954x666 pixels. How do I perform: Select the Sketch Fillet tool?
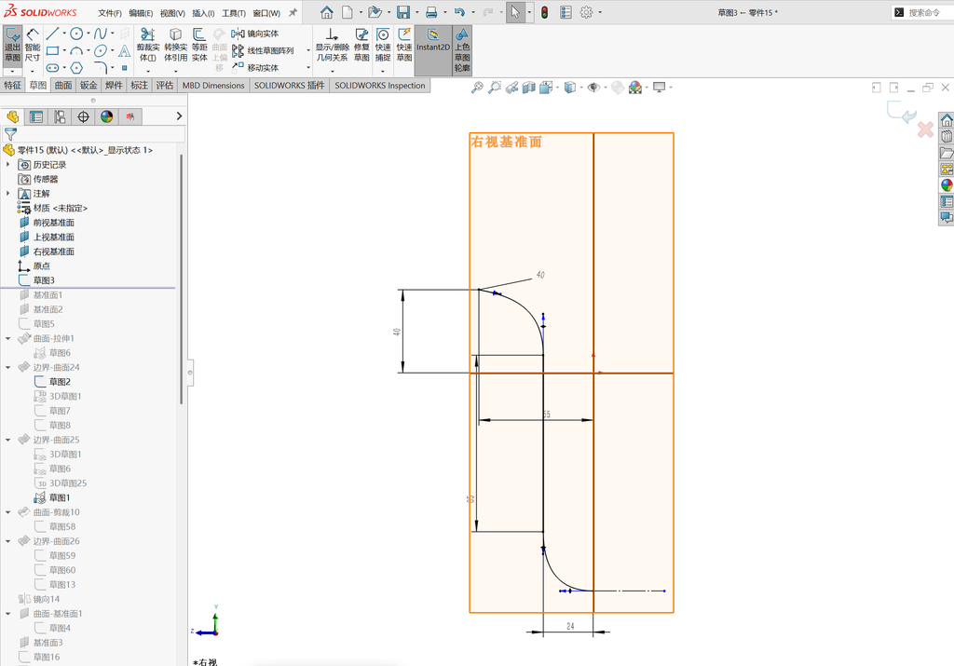coord(101,67)
